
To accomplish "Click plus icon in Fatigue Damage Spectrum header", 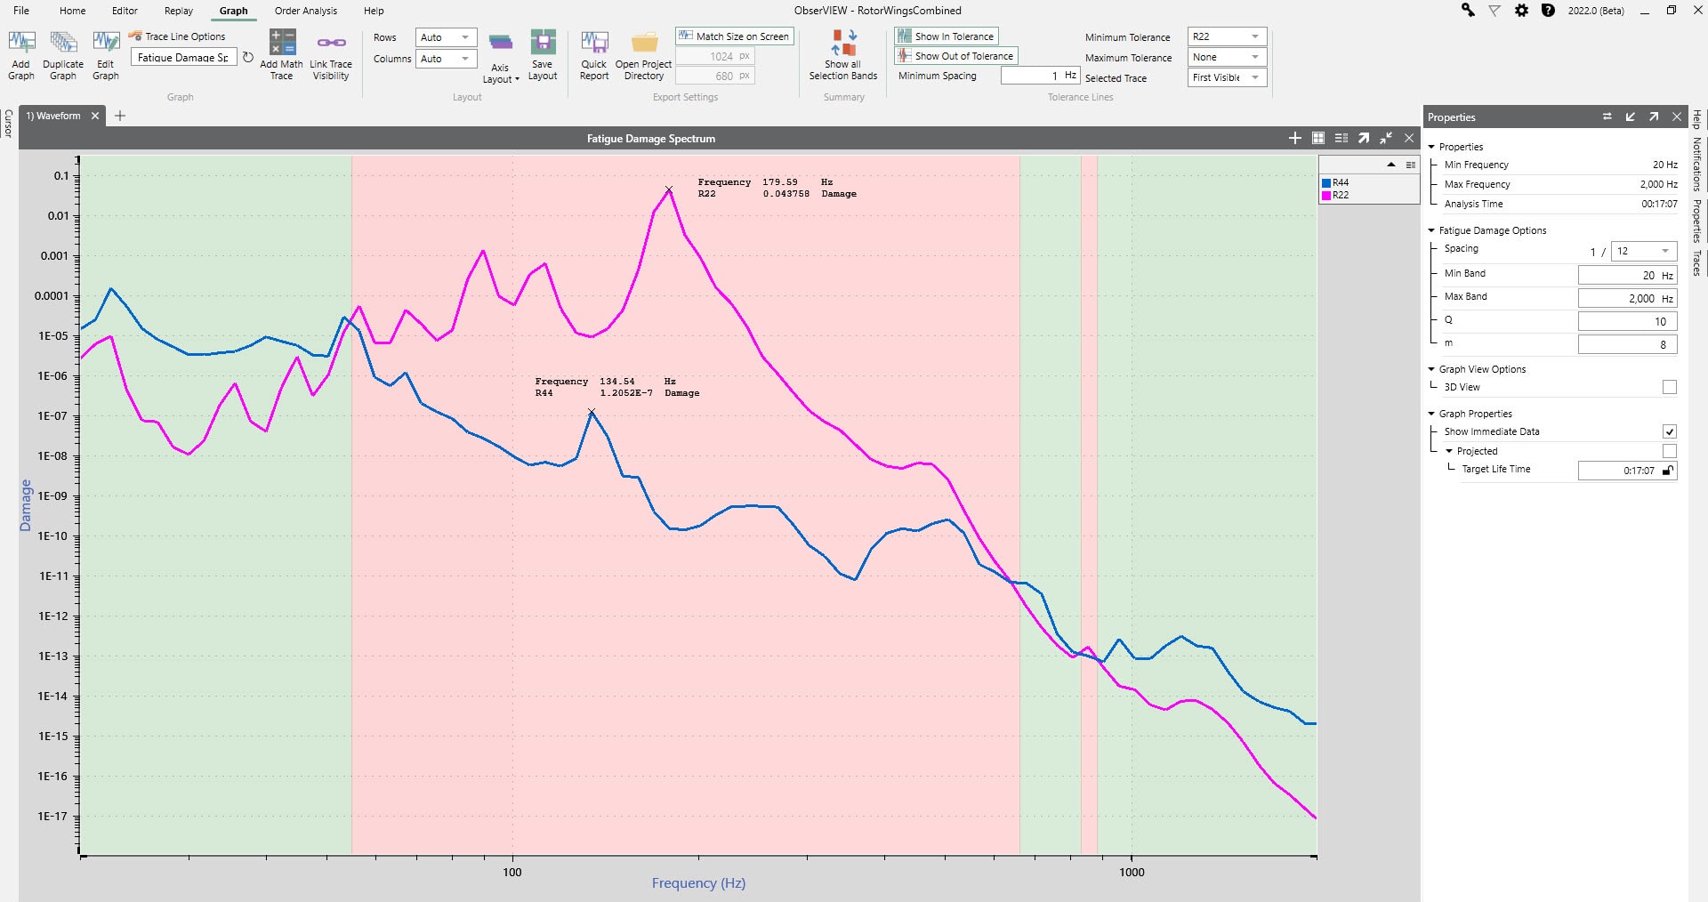I will click(x=1295, y=138).
